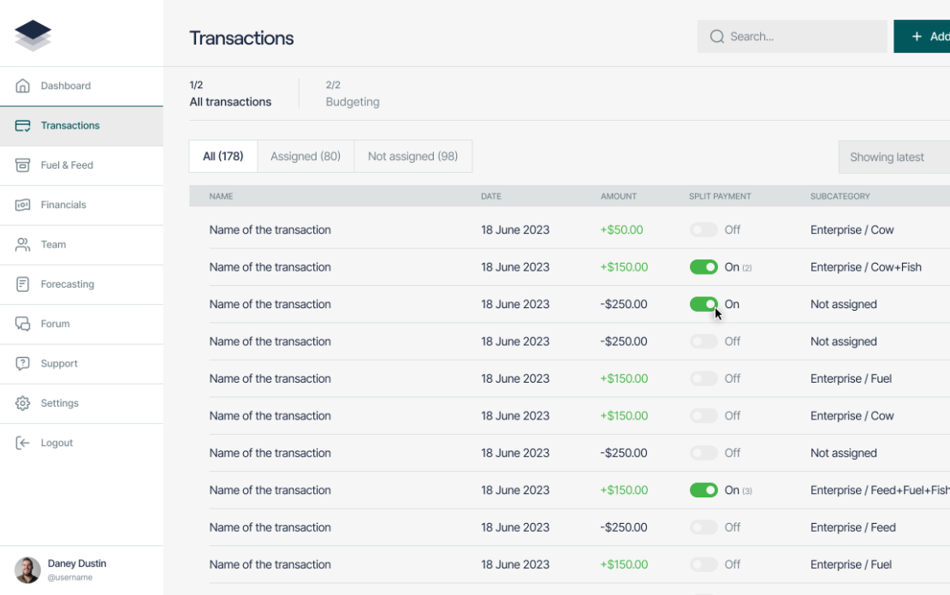Viewport: 950px width, 595px height.
Task: Click the Fuel & Feed sidebar icon
Action: [x=22, y=165]
